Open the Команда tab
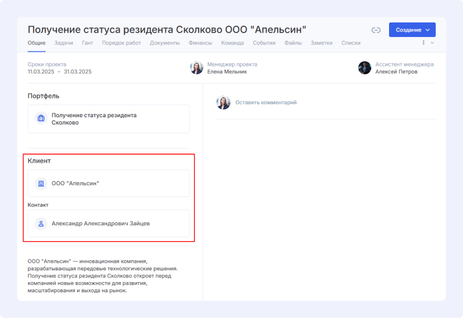Image resolution: width=463 pixels, height=318 pixels. tap(232, 43)
